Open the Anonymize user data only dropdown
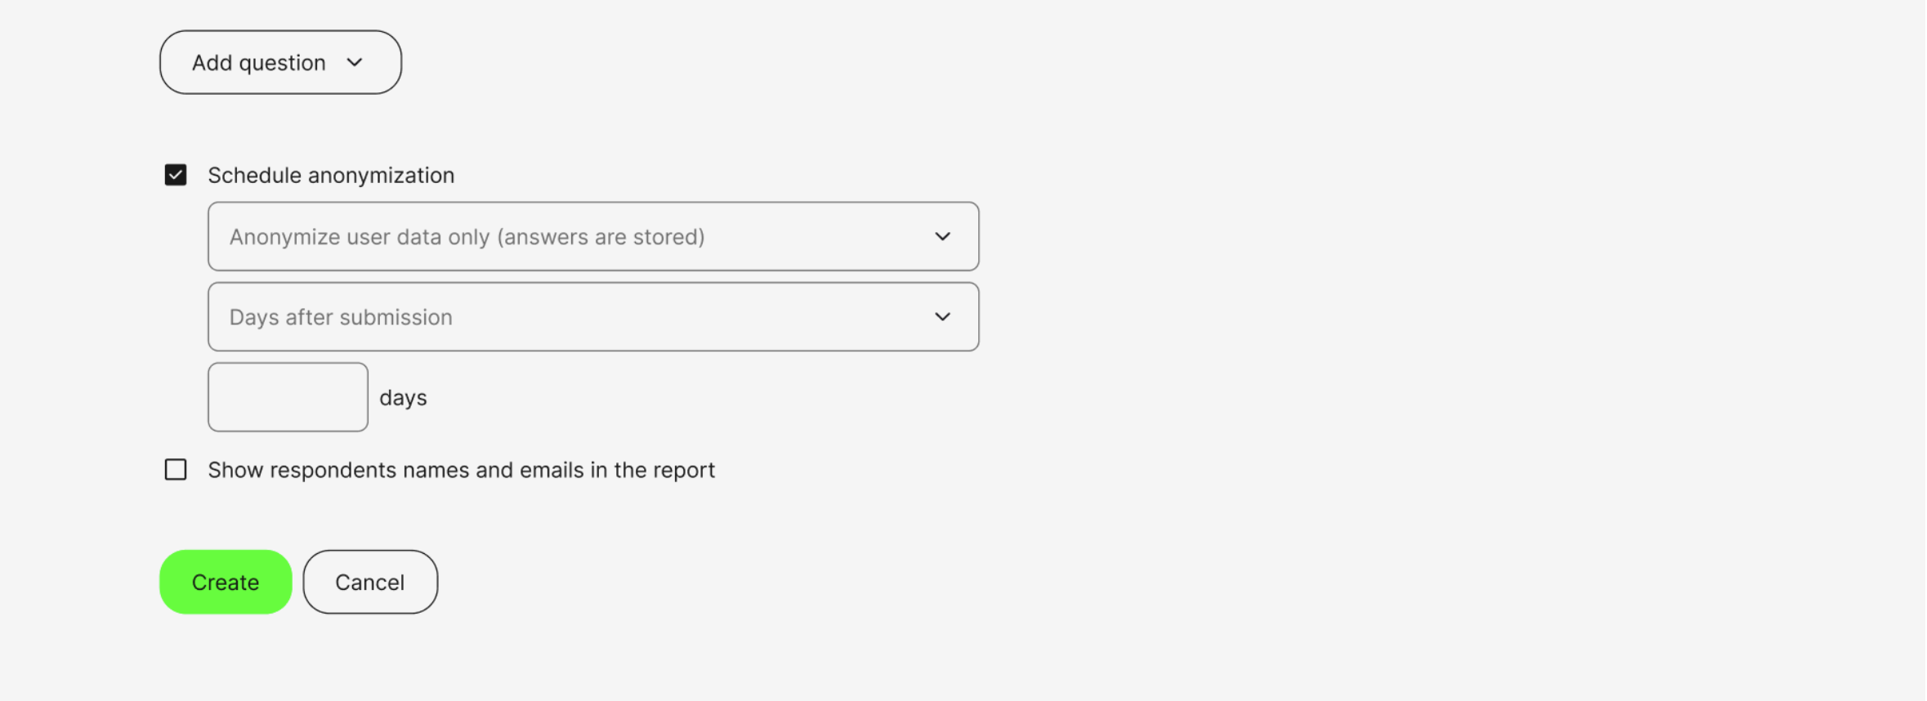 click(x=592, y=237)
